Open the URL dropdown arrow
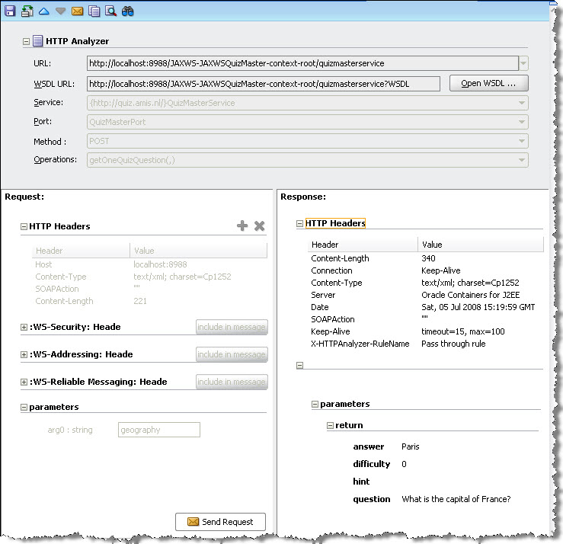This screenshot has width=563, height=544. tap(523, 63)
